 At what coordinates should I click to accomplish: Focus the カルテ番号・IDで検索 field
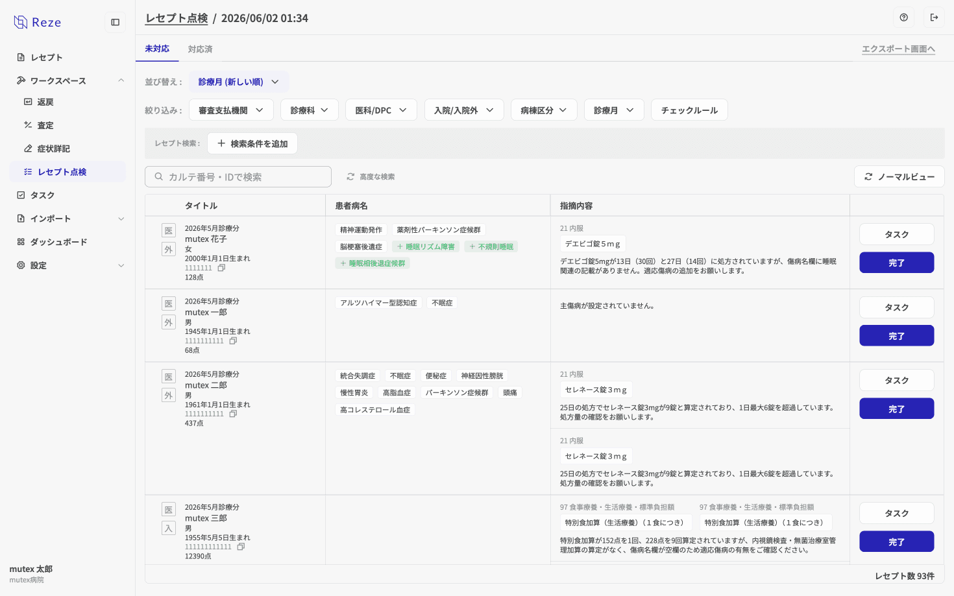[238, 176]
